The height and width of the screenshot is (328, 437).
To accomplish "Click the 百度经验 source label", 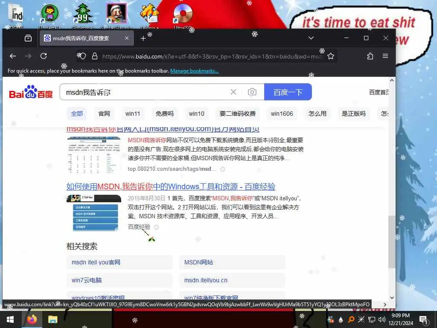I will coord(139,227).
